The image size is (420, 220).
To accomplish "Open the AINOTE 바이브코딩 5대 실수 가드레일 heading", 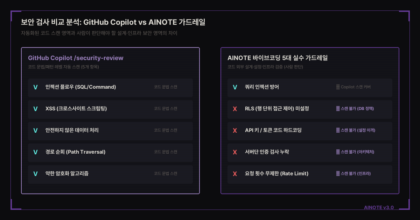I will [278, 58].
